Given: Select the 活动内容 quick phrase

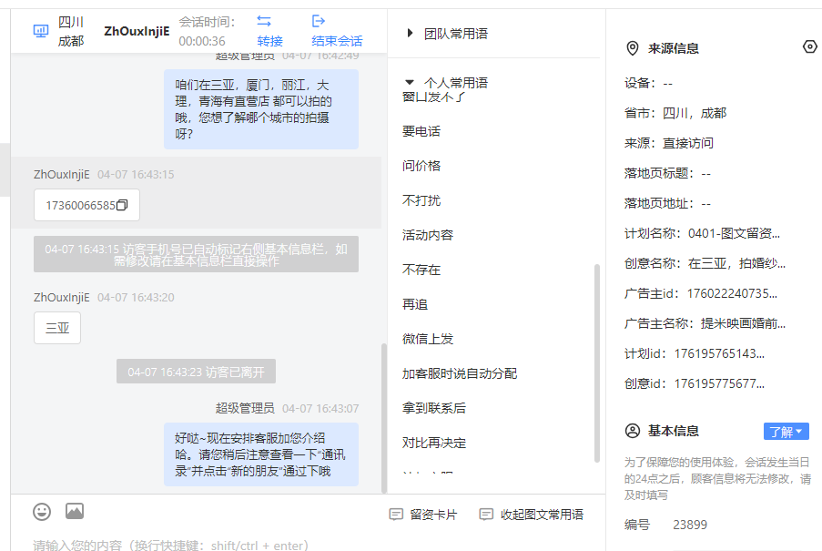Looking at the screenshot, I should tap(428, 235).
